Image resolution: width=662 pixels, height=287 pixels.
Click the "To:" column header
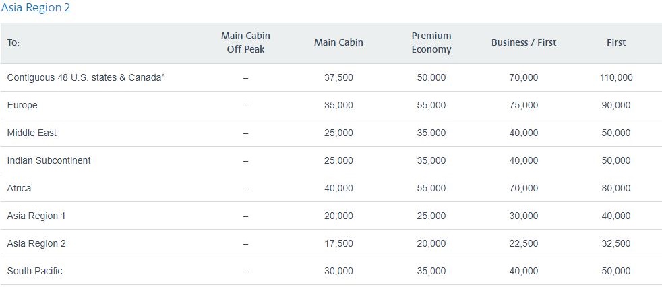(13, 42)
